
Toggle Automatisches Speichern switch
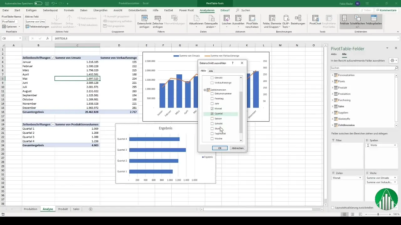[x=38, y=3]
